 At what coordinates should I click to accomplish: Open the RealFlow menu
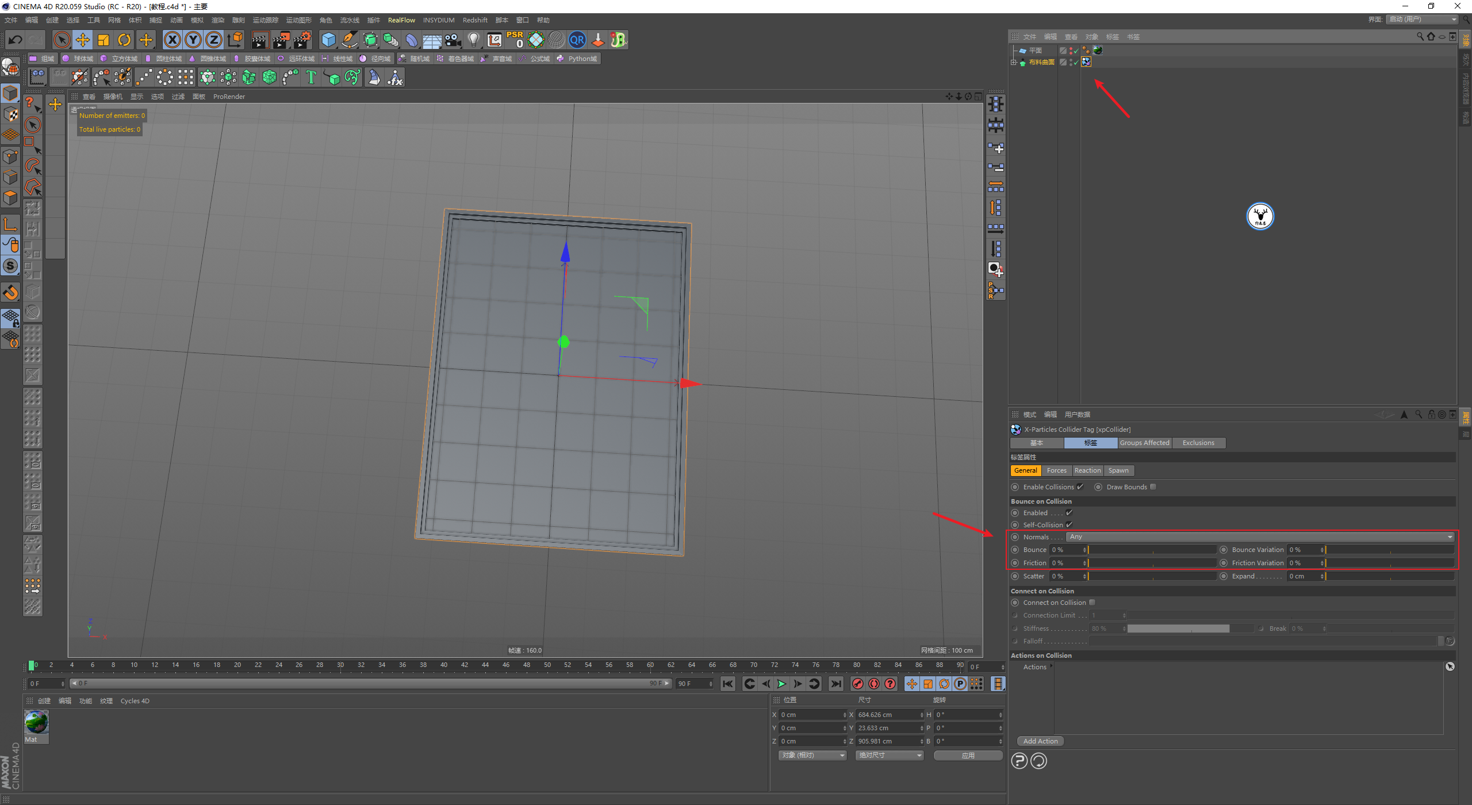(401, 20)
